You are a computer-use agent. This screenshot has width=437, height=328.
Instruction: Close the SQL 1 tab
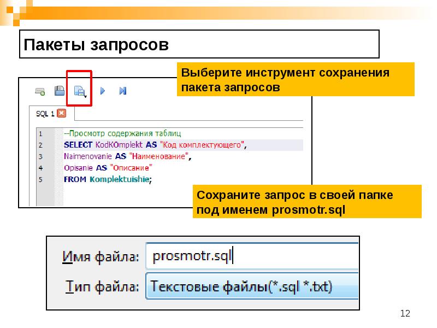[62, 114]
